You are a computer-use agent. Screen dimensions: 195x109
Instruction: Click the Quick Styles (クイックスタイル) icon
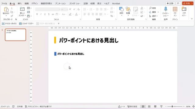[x=135, y=9]
